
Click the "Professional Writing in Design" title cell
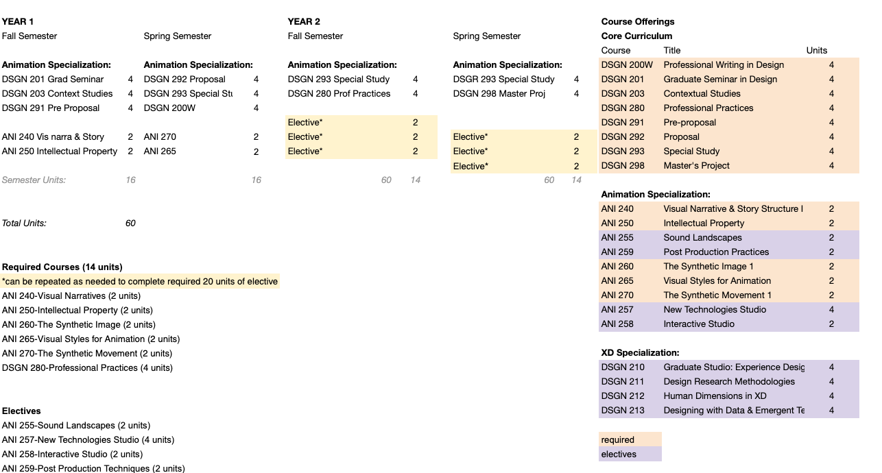click(724, 64)
